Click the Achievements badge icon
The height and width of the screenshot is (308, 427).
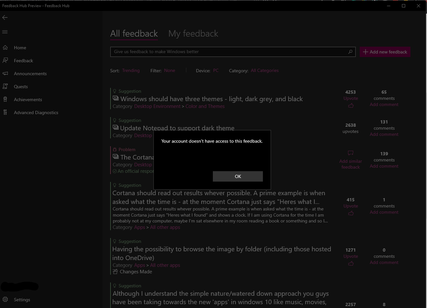5,99
